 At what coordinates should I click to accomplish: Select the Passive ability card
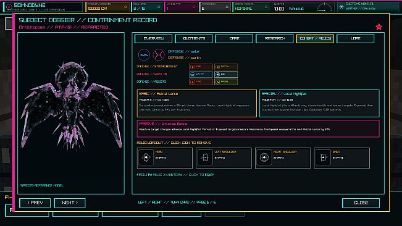pyautogui.click(x=258, y=128)
